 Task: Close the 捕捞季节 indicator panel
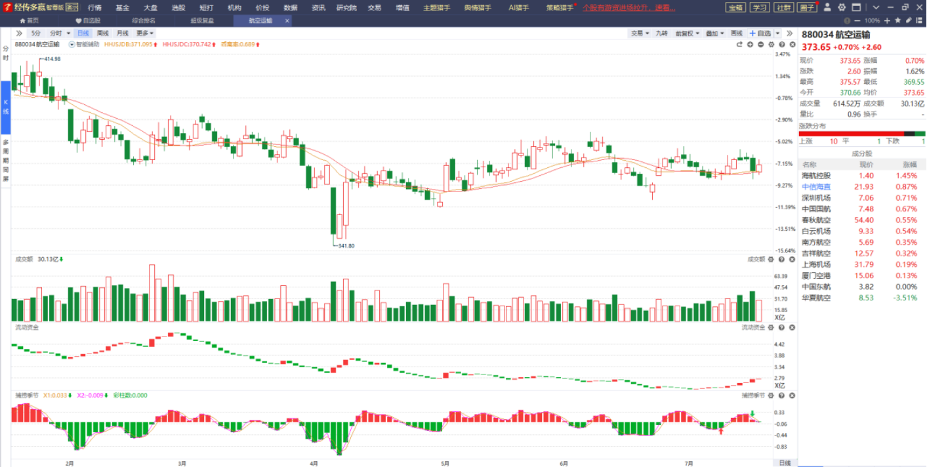coord(792,396)
